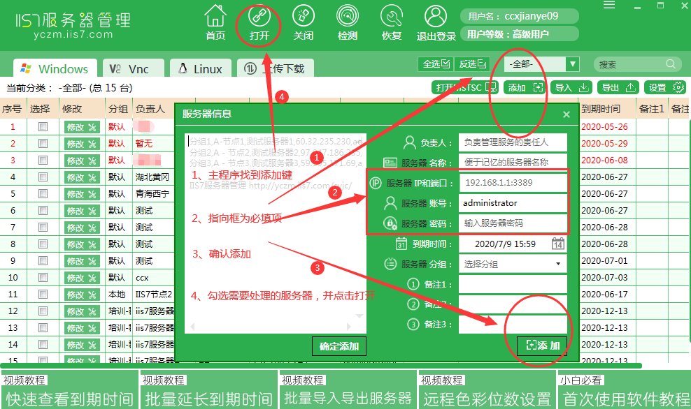Switch to the Linux tab
Image resolution: width=691 pixels, height=409 pixels.
click(x=201, y=68)
